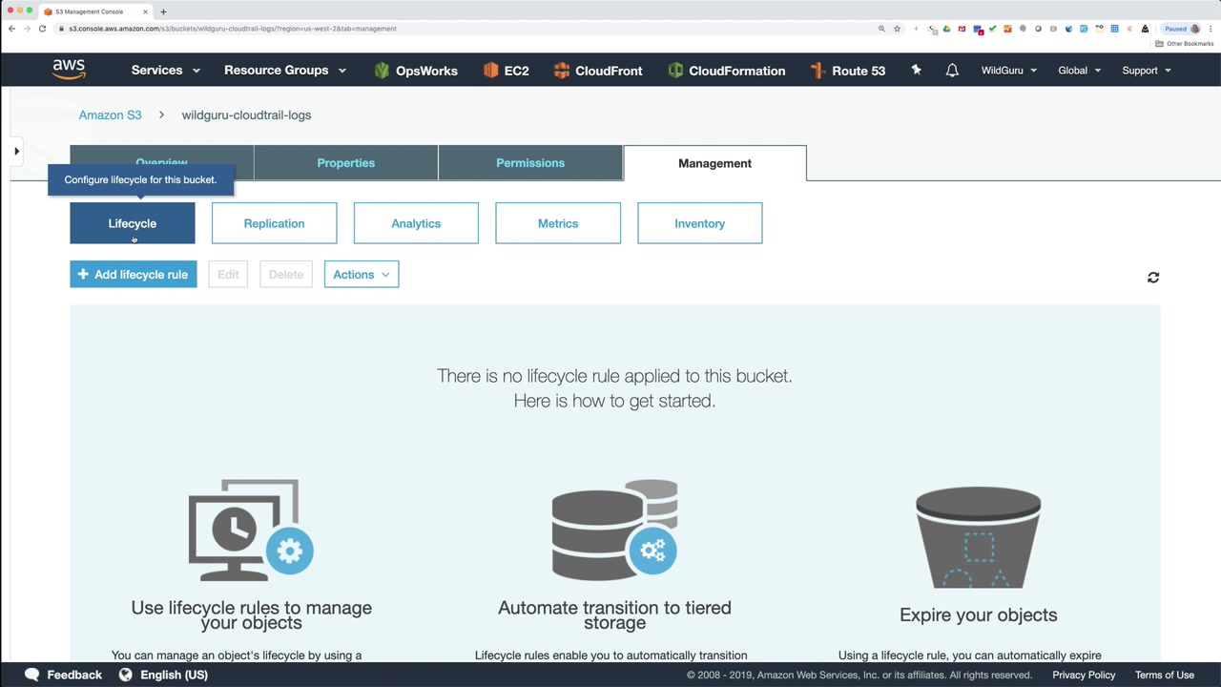Select the Lifecycle section
Image resolution: width=1221 pixels, height=687 pixels.
133,223
